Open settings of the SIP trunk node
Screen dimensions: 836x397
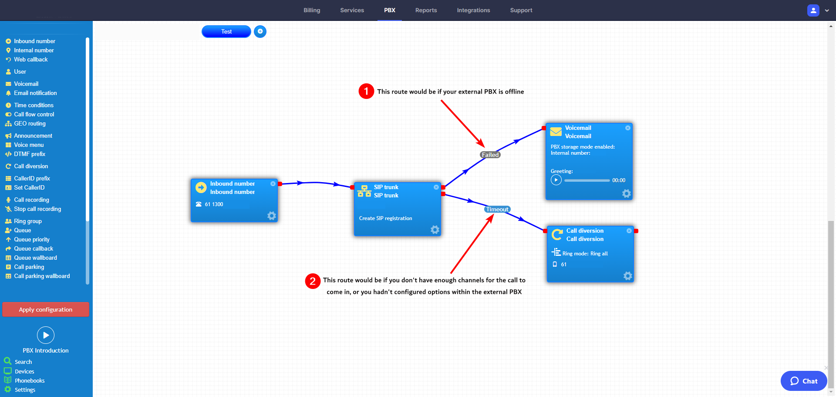pyautogui.click(x=435, y=230)
